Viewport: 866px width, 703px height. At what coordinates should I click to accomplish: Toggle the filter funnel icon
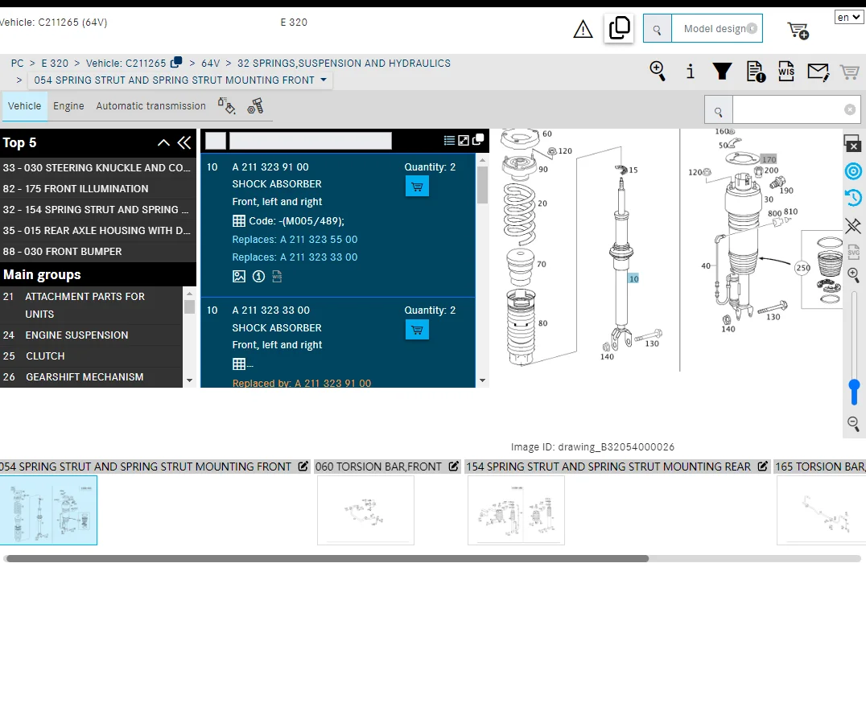[723, 71]
